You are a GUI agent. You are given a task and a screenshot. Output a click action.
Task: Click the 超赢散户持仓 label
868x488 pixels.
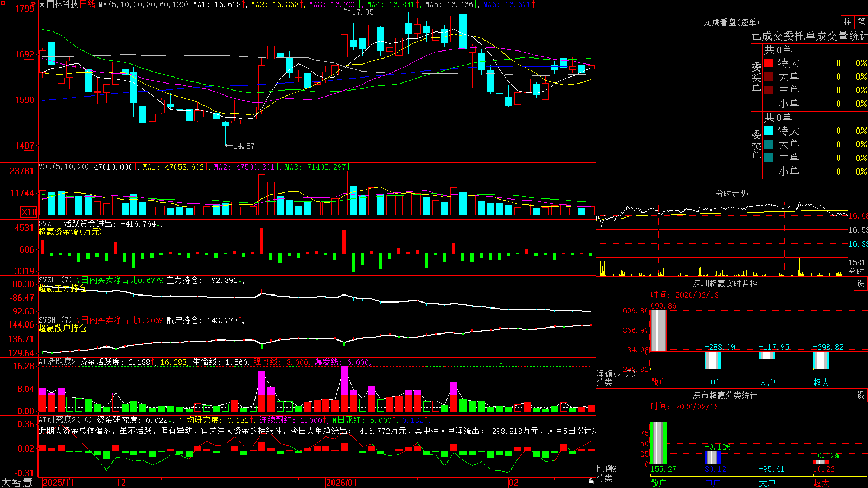click(x=62, y=328)
